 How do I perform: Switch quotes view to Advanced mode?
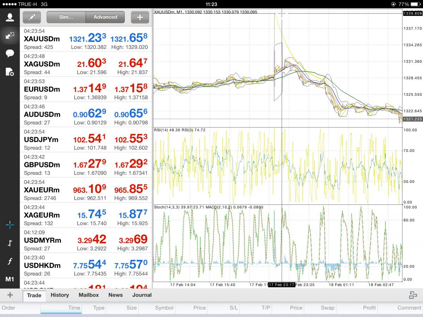pos(105,17)
